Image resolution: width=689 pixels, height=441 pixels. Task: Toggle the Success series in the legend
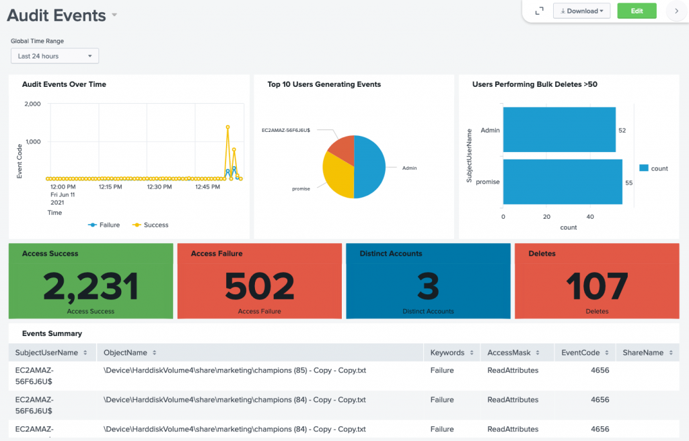(x=149, y=224)
